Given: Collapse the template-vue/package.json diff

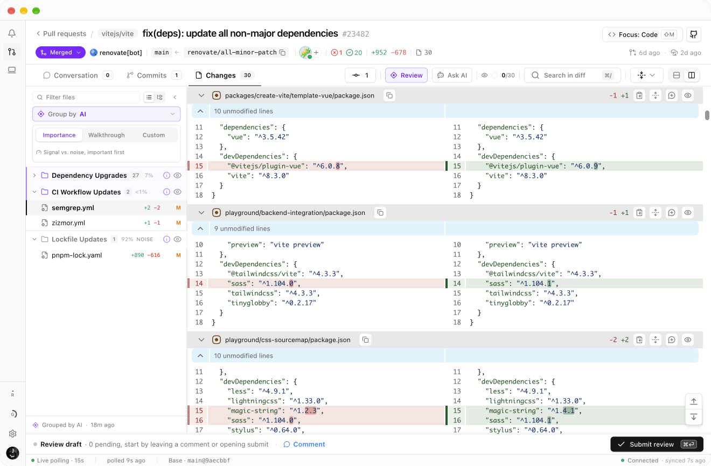Looking at the screenshot, I should [x=201, y=95].
